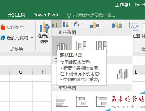Select the 3D column chart thumbnail
This screenshot has width=145, height=111.
pyautogui.click(x=122, y=74)
